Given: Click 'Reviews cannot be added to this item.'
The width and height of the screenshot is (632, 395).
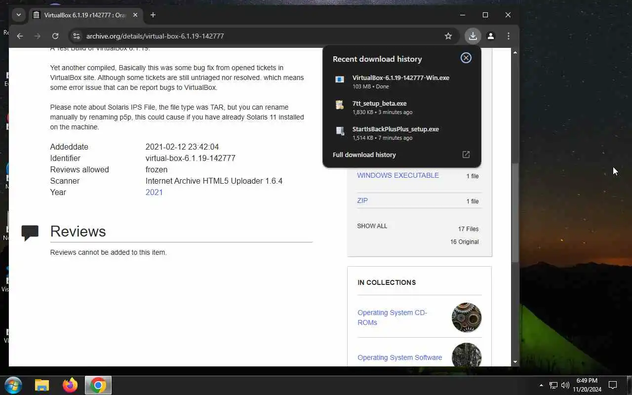Looking at the screenshot, I should [108, 252].
